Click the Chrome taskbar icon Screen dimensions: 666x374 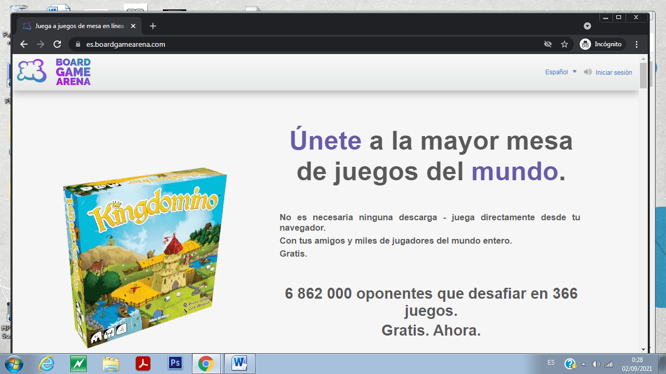[207, 364]
